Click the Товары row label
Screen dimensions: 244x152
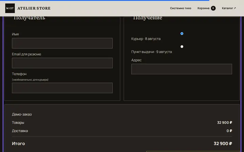(x=18, y=123)
